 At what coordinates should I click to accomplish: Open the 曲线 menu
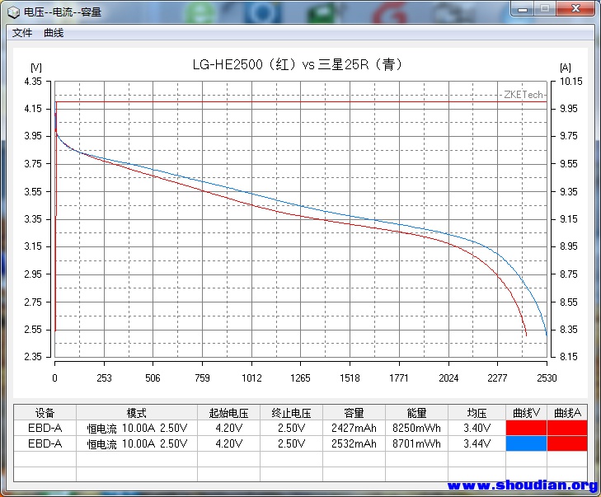click(54, 33)
